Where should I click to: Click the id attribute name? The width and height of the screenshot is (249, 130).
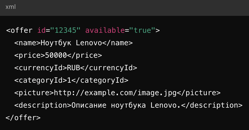[x=41, y=30]
